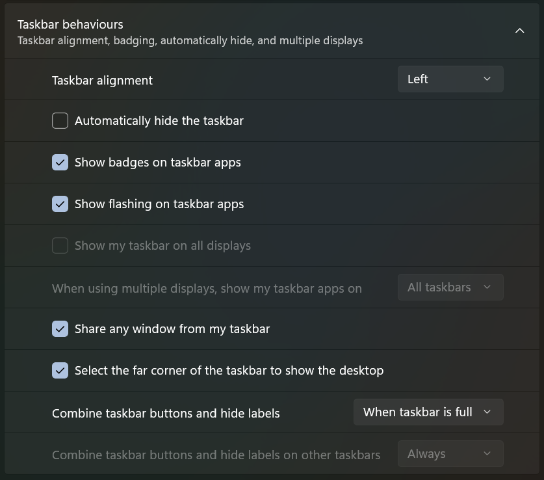Click the 'Automatically hide the taskbar' label text
Image resolution: width=544 pixels, height=480 pixels.
[x=159, y=120]
